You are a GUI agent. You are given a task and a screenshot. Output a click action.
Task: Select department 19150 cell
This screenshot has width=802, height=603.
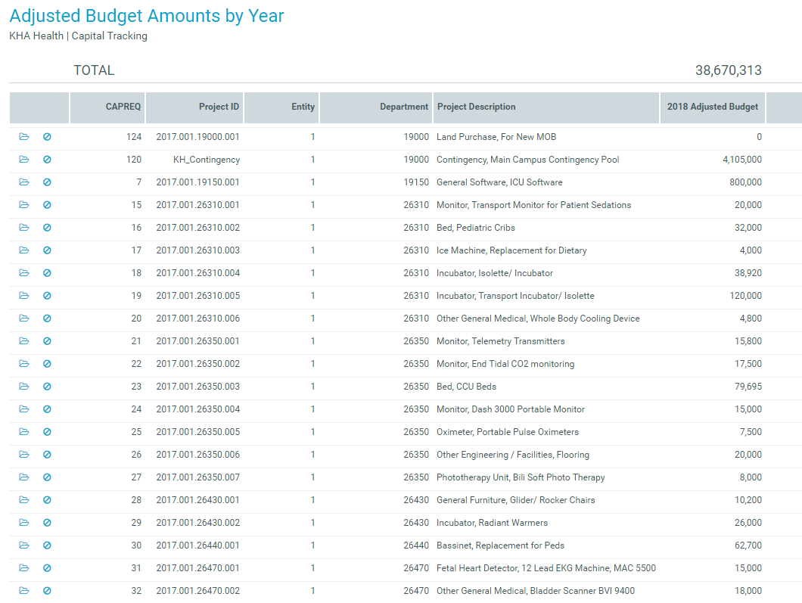tap(416, 182)
